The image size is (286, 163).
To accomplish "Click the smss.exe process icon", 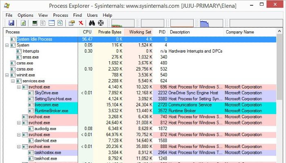I will (x=19, y=57).
